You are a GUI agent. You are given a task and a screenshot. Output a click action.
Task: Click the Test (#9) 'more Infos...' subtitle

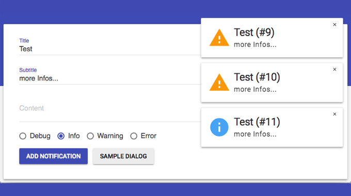tap(255, 44)
